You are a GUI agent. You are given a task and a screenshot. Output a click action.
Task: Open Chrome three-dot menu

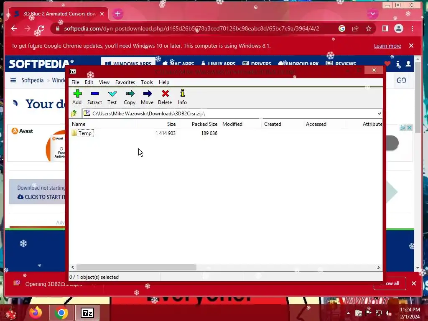click(x=413, y=28)
